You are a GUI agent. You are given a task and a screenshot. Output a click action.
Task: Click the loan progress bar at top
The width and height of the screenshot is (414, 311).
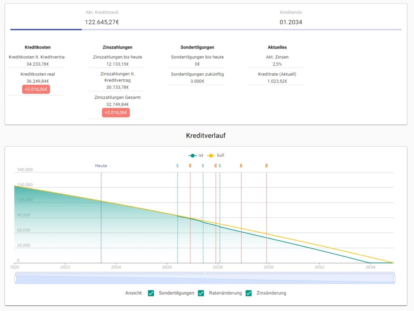[206, 30]
